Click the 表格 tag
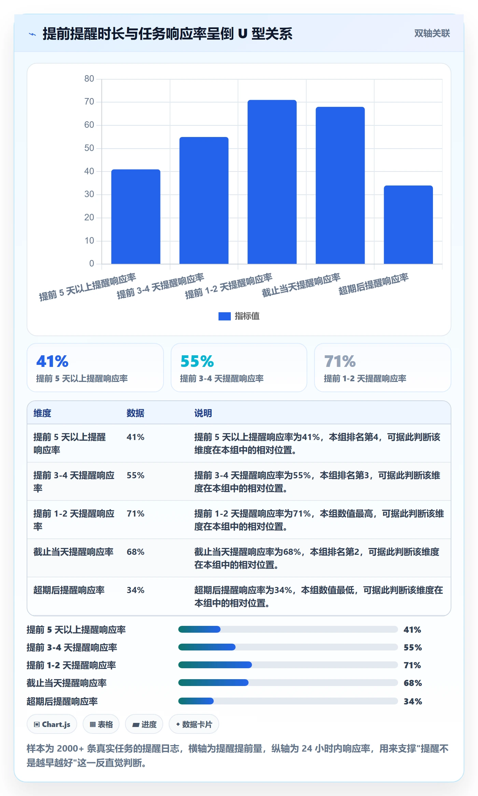The image size is (478, 796). click(101, 724)
